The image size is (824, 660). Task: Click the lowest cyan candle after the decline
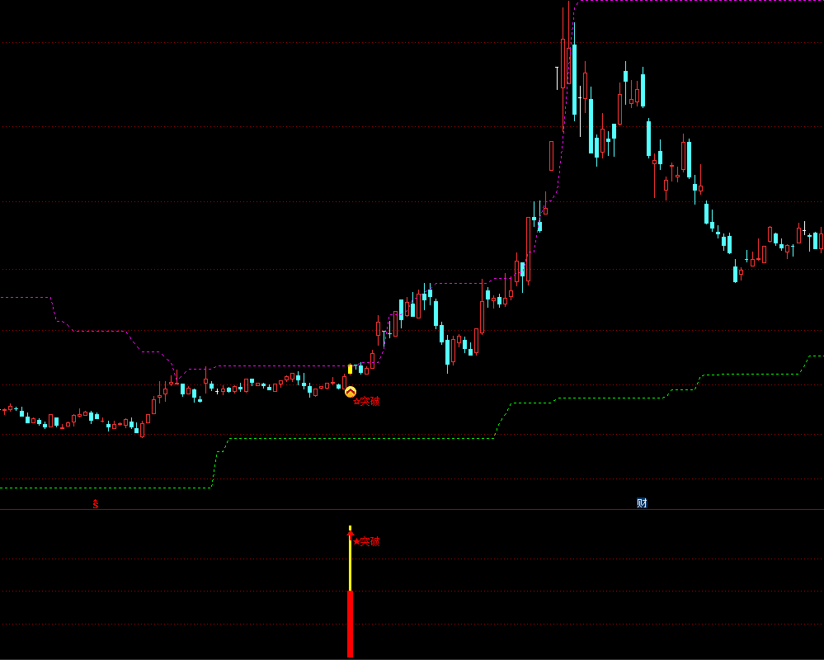(x=735, y=272)
